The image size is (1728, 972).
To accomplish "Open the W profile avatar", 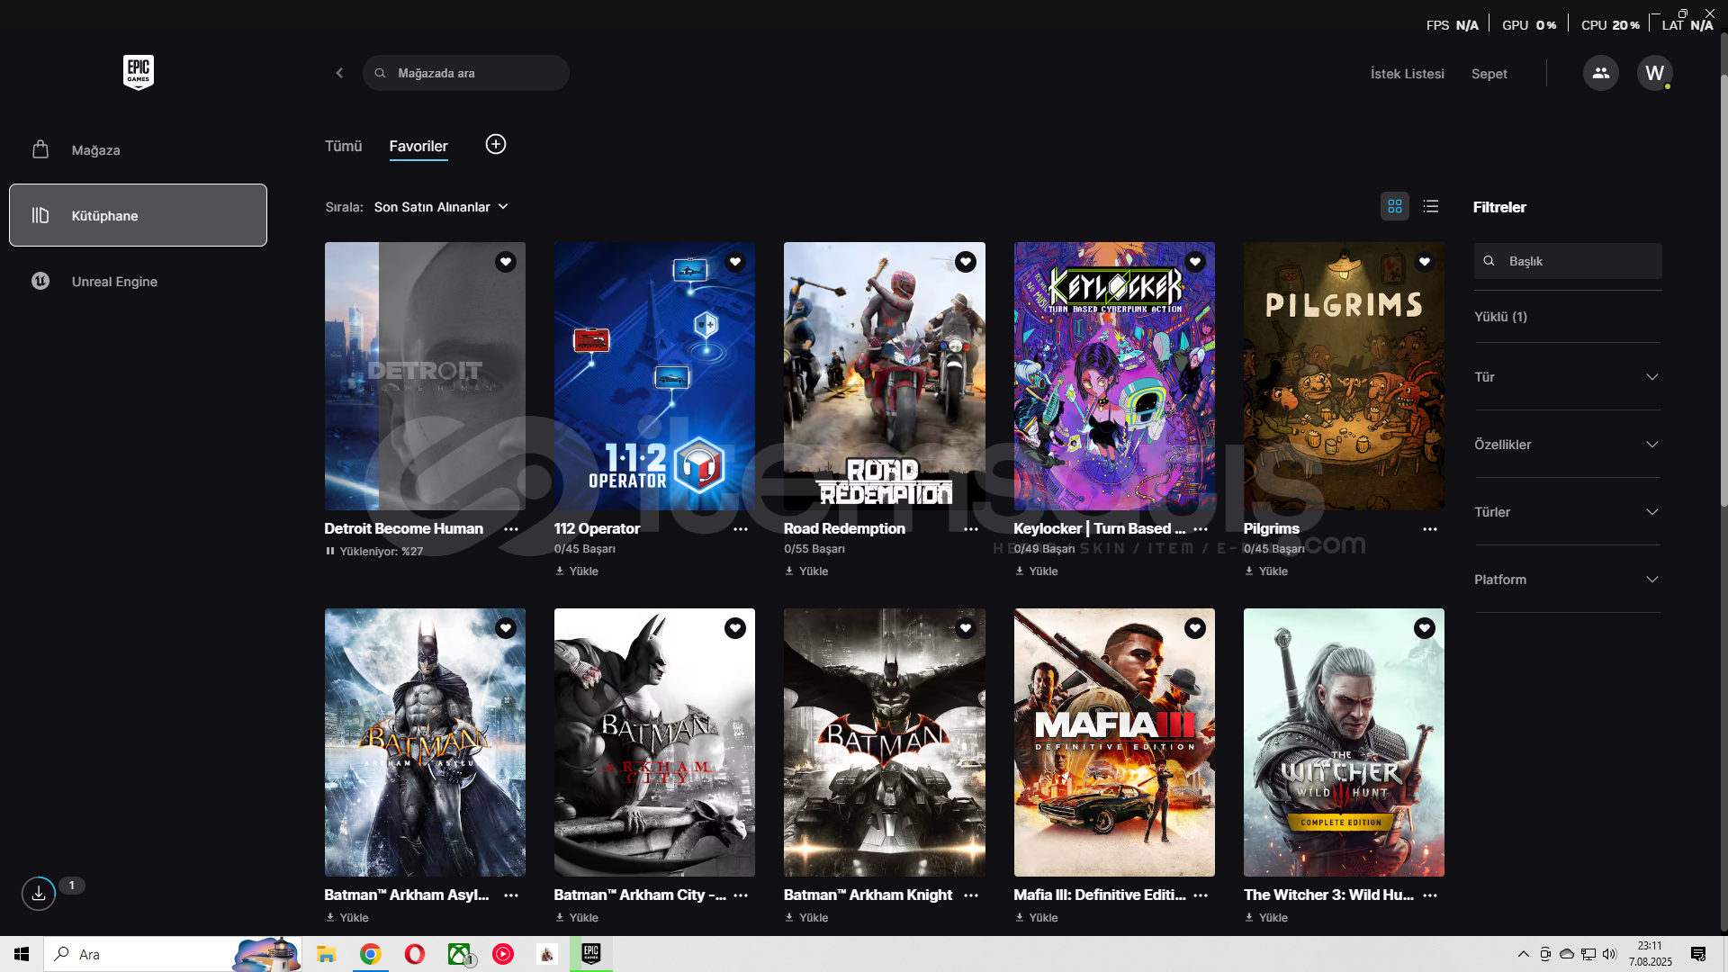I will pos(1654,73).
